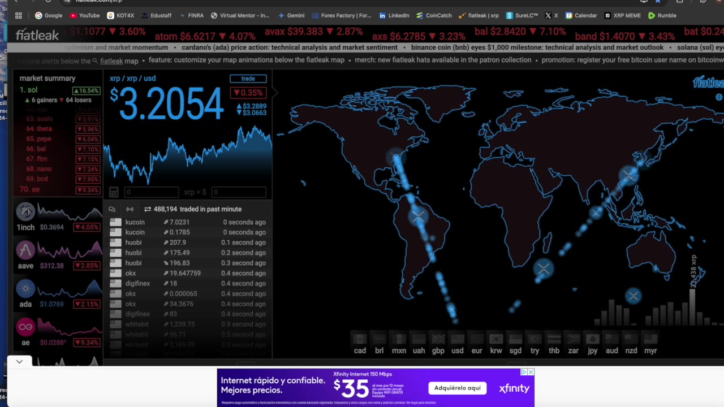Viewport: 724px width, 407px height.
Task: Click the myr flag icon
Action: [650, 339]
